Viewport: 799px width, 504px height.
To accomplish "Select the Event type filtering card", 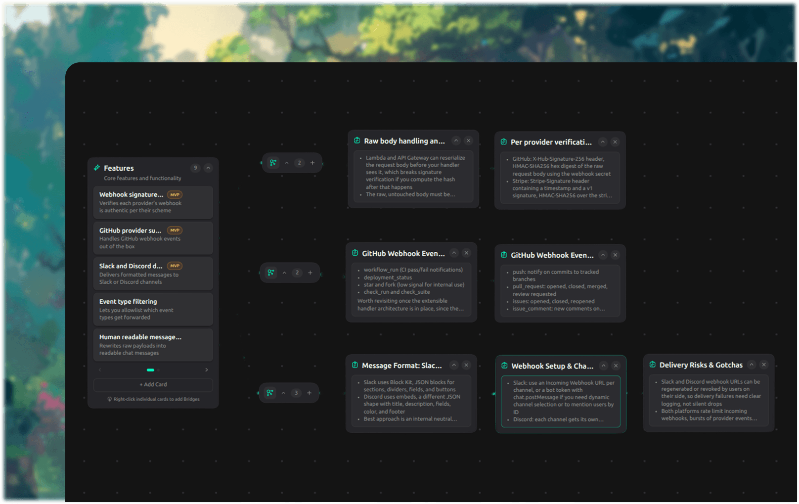I will pyautogui.click(x=153, y=309).
